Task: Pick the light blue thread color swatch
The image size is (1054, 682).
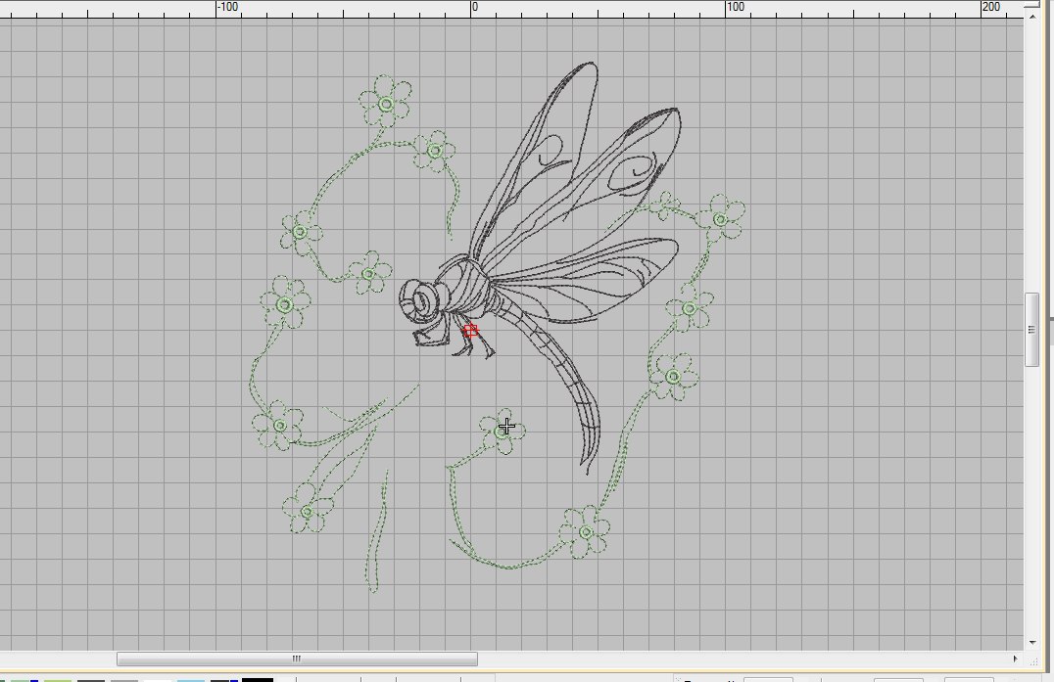Action: 191,679
